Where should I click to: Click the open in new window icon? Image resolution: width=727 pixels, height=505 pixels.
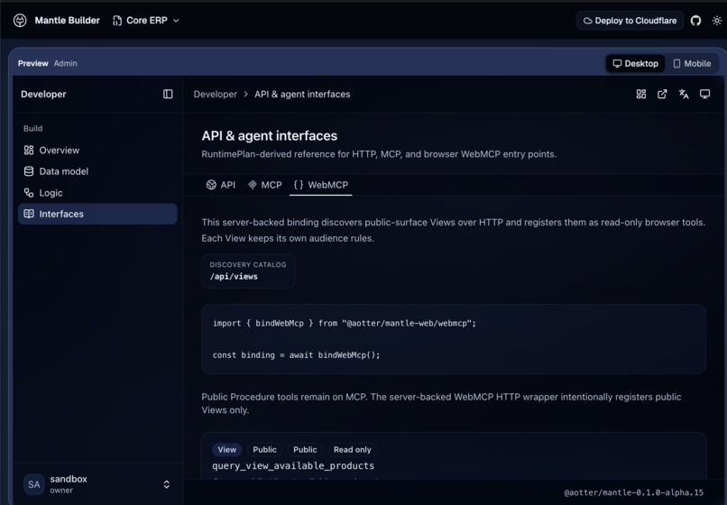(x=662, y=94)
